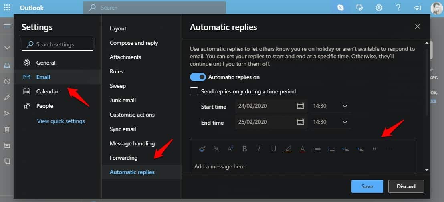This screenshot has height=202, width=444.
Task: Open the Font size formatting icon
Action: pos(216,149)
